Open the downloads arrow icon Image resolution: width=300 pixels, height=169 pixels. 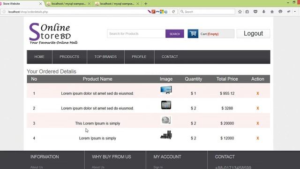[x=264, y=12]
